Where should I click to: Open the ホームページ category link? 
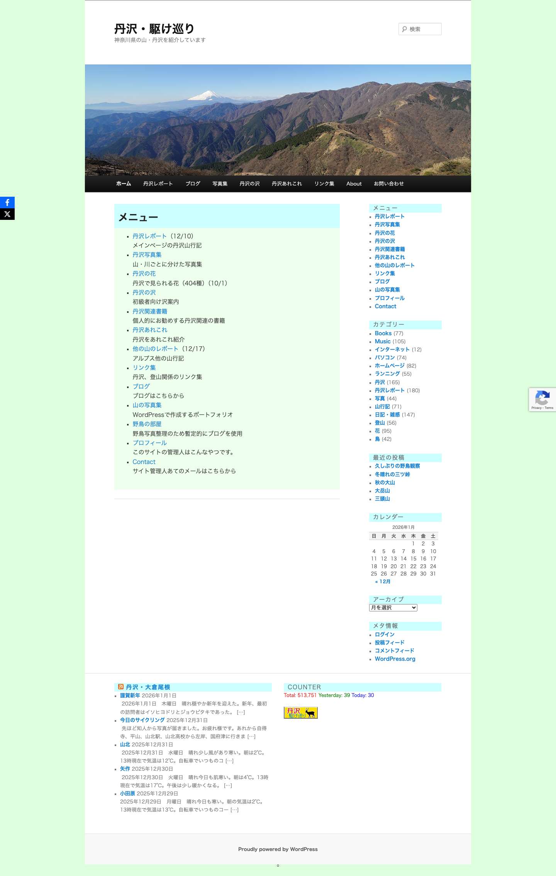[x=390, y=366]
